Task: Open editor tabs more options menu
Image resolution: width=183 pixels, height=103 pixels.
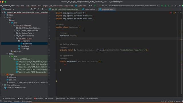Action: click(x=181, y=9)
